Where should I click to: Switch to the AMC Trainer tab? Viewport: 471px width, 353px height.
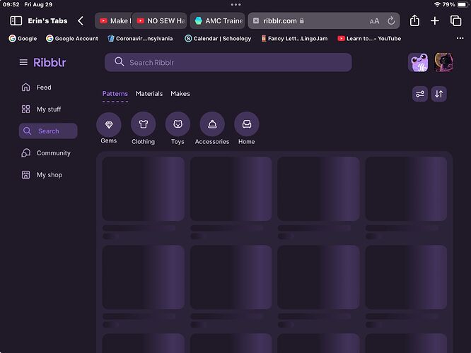pyautogui.click(x=218, y=20)
